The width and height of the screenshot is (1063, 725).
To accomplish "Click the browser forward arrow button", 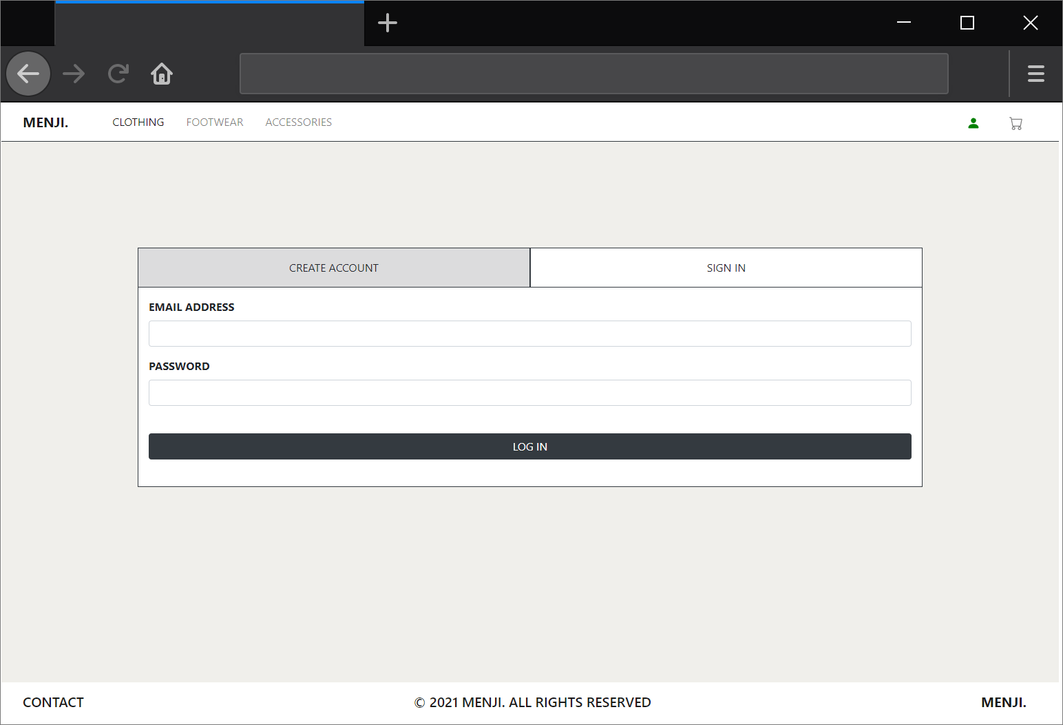I will point(74,74).
